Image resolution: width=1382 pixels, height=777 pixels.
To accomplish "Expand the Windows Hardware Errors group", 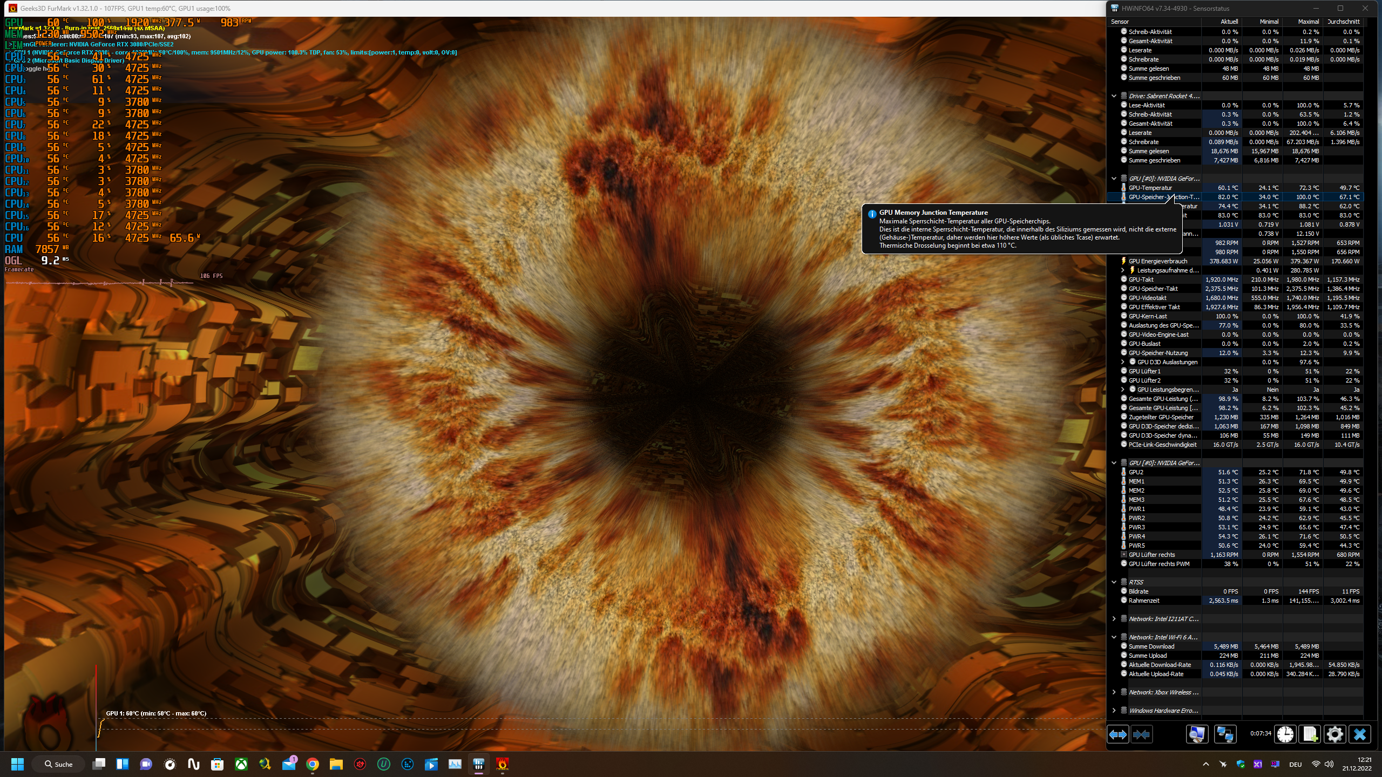I will pos(1114,711).
